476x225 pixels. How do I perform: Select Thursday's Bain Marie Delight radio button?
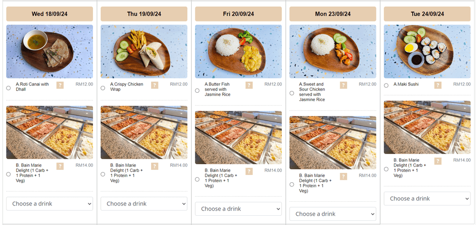(103, 174)
